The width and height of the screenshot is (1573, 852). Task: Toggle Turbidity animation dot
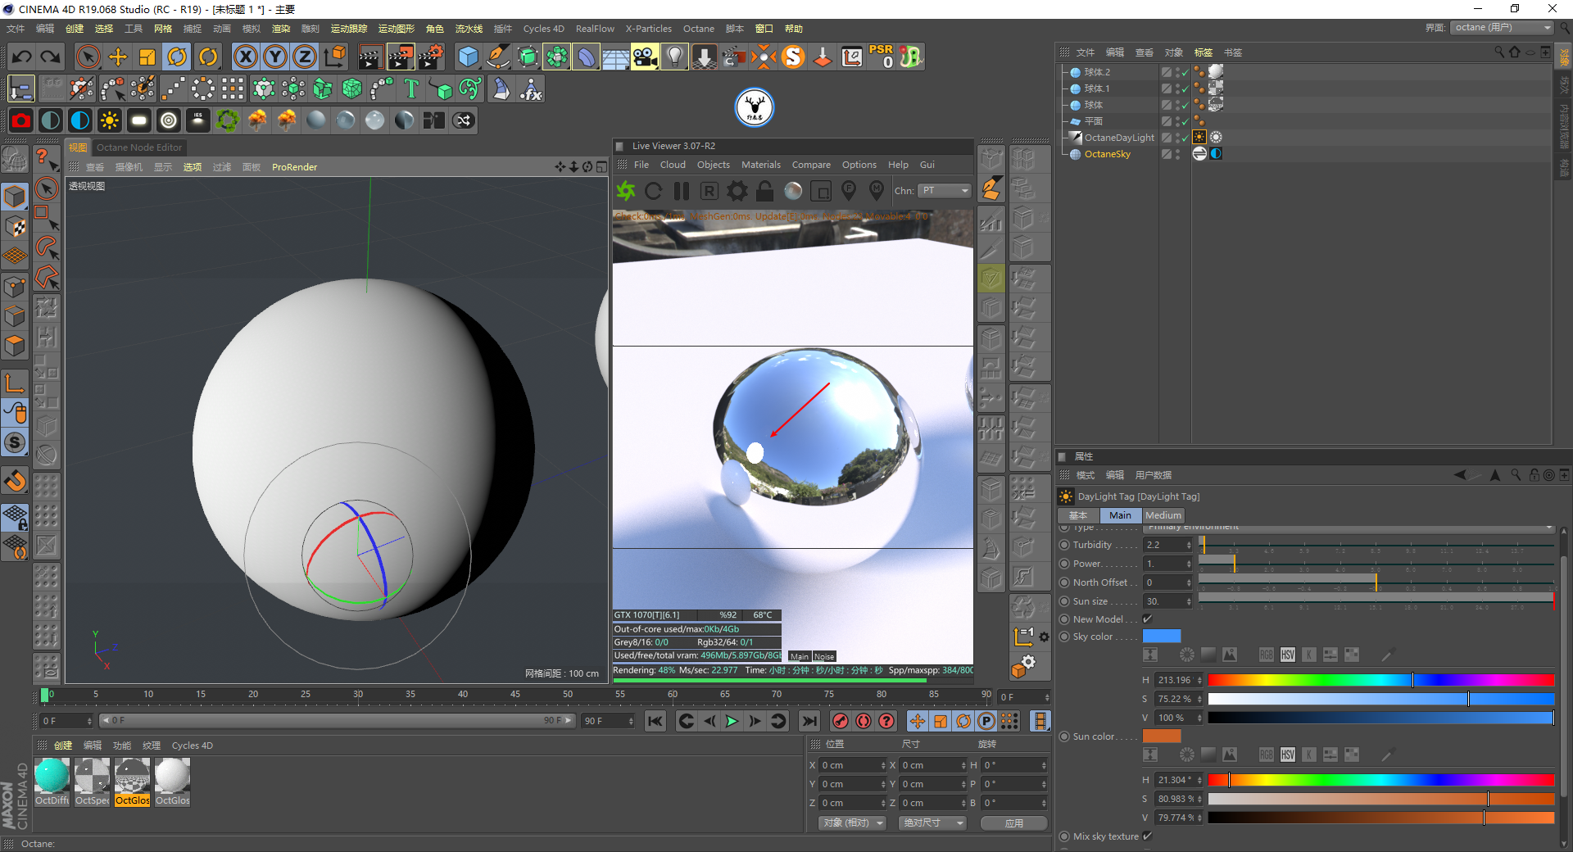tap(1064, 545)
